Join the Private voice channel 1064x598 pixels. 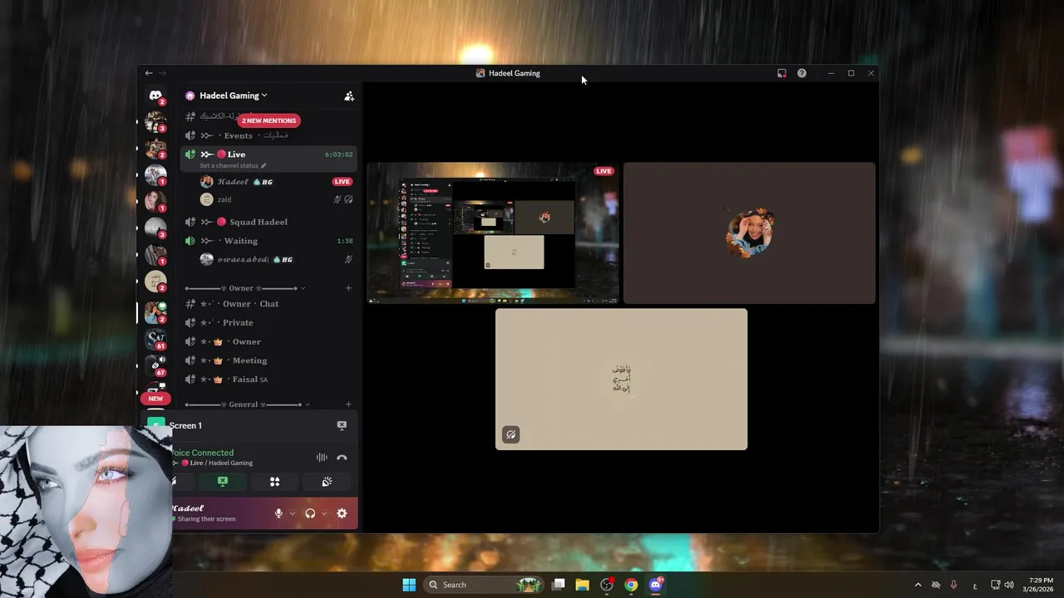[268, 322]
